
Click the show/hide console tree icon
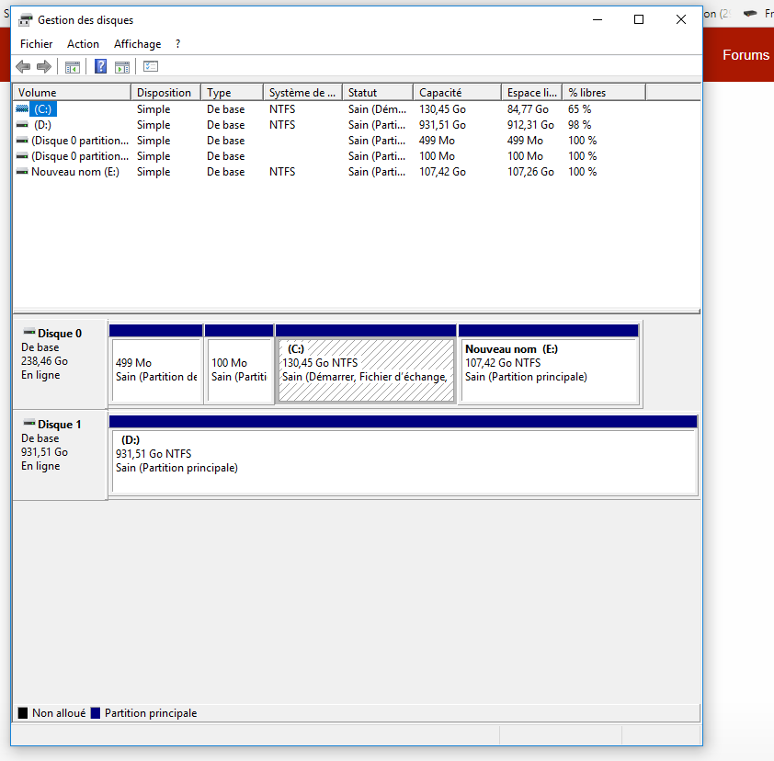point(73,66)
